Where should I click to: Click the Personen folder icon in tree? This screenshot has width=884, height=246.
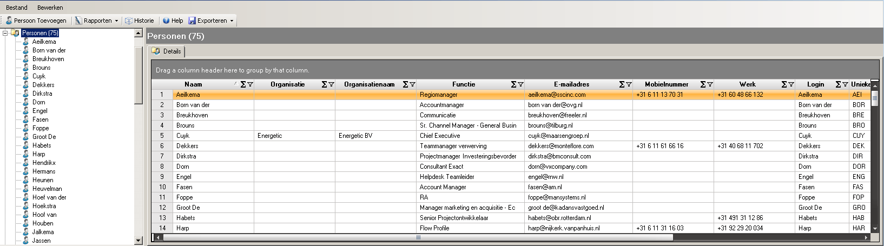(x=15, y=33)
